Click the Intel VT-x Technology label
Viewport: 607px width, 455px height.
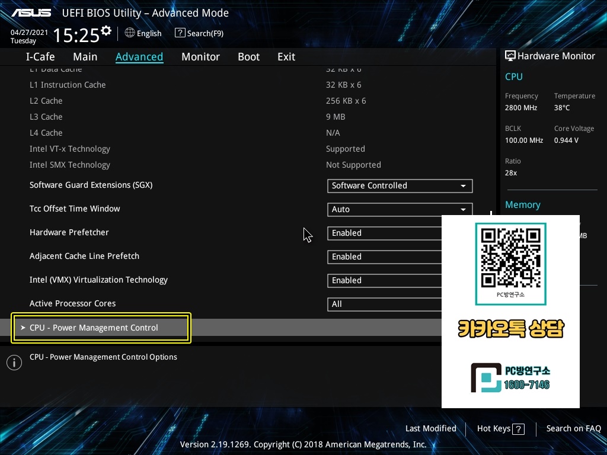pyautogui.click(x=70, y=149)
